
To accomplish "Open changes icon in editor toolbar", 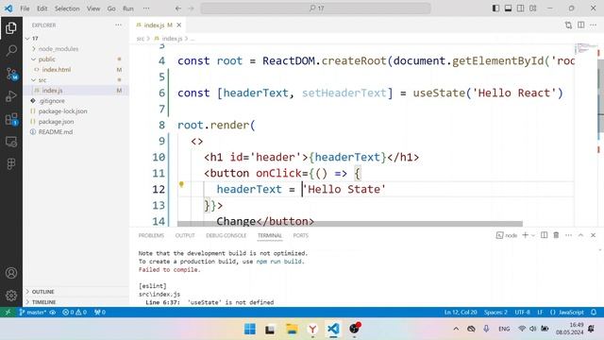I will click(x=568, y=25).
